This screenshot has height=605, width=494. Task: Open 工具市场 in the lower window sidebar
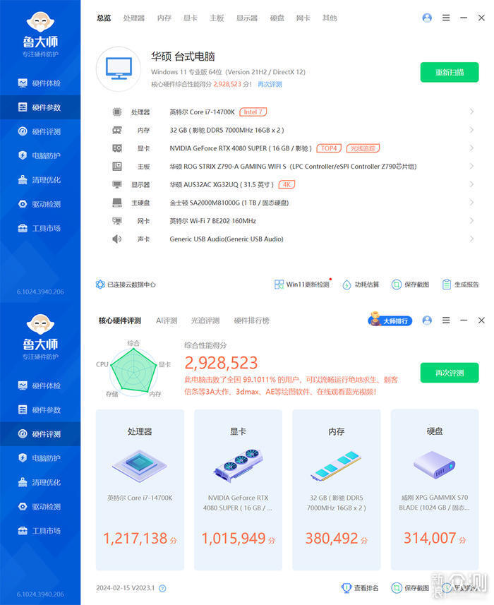(40, 531)
